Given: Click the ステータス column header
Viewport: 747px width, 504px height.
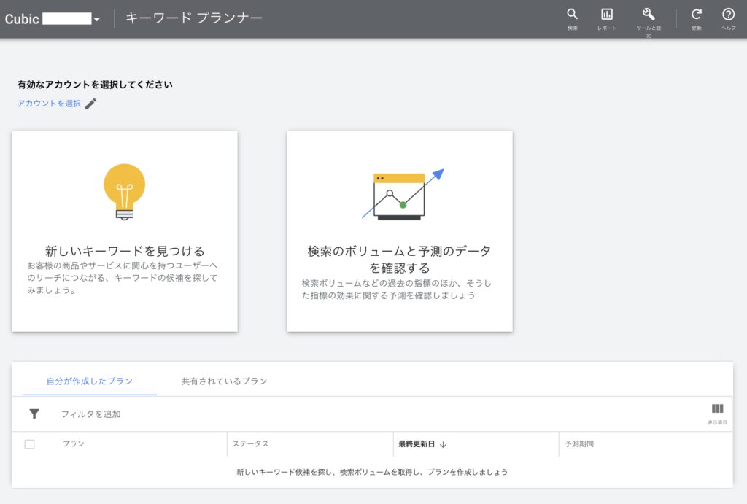Looking at the screenshot, I should (251, 444).
